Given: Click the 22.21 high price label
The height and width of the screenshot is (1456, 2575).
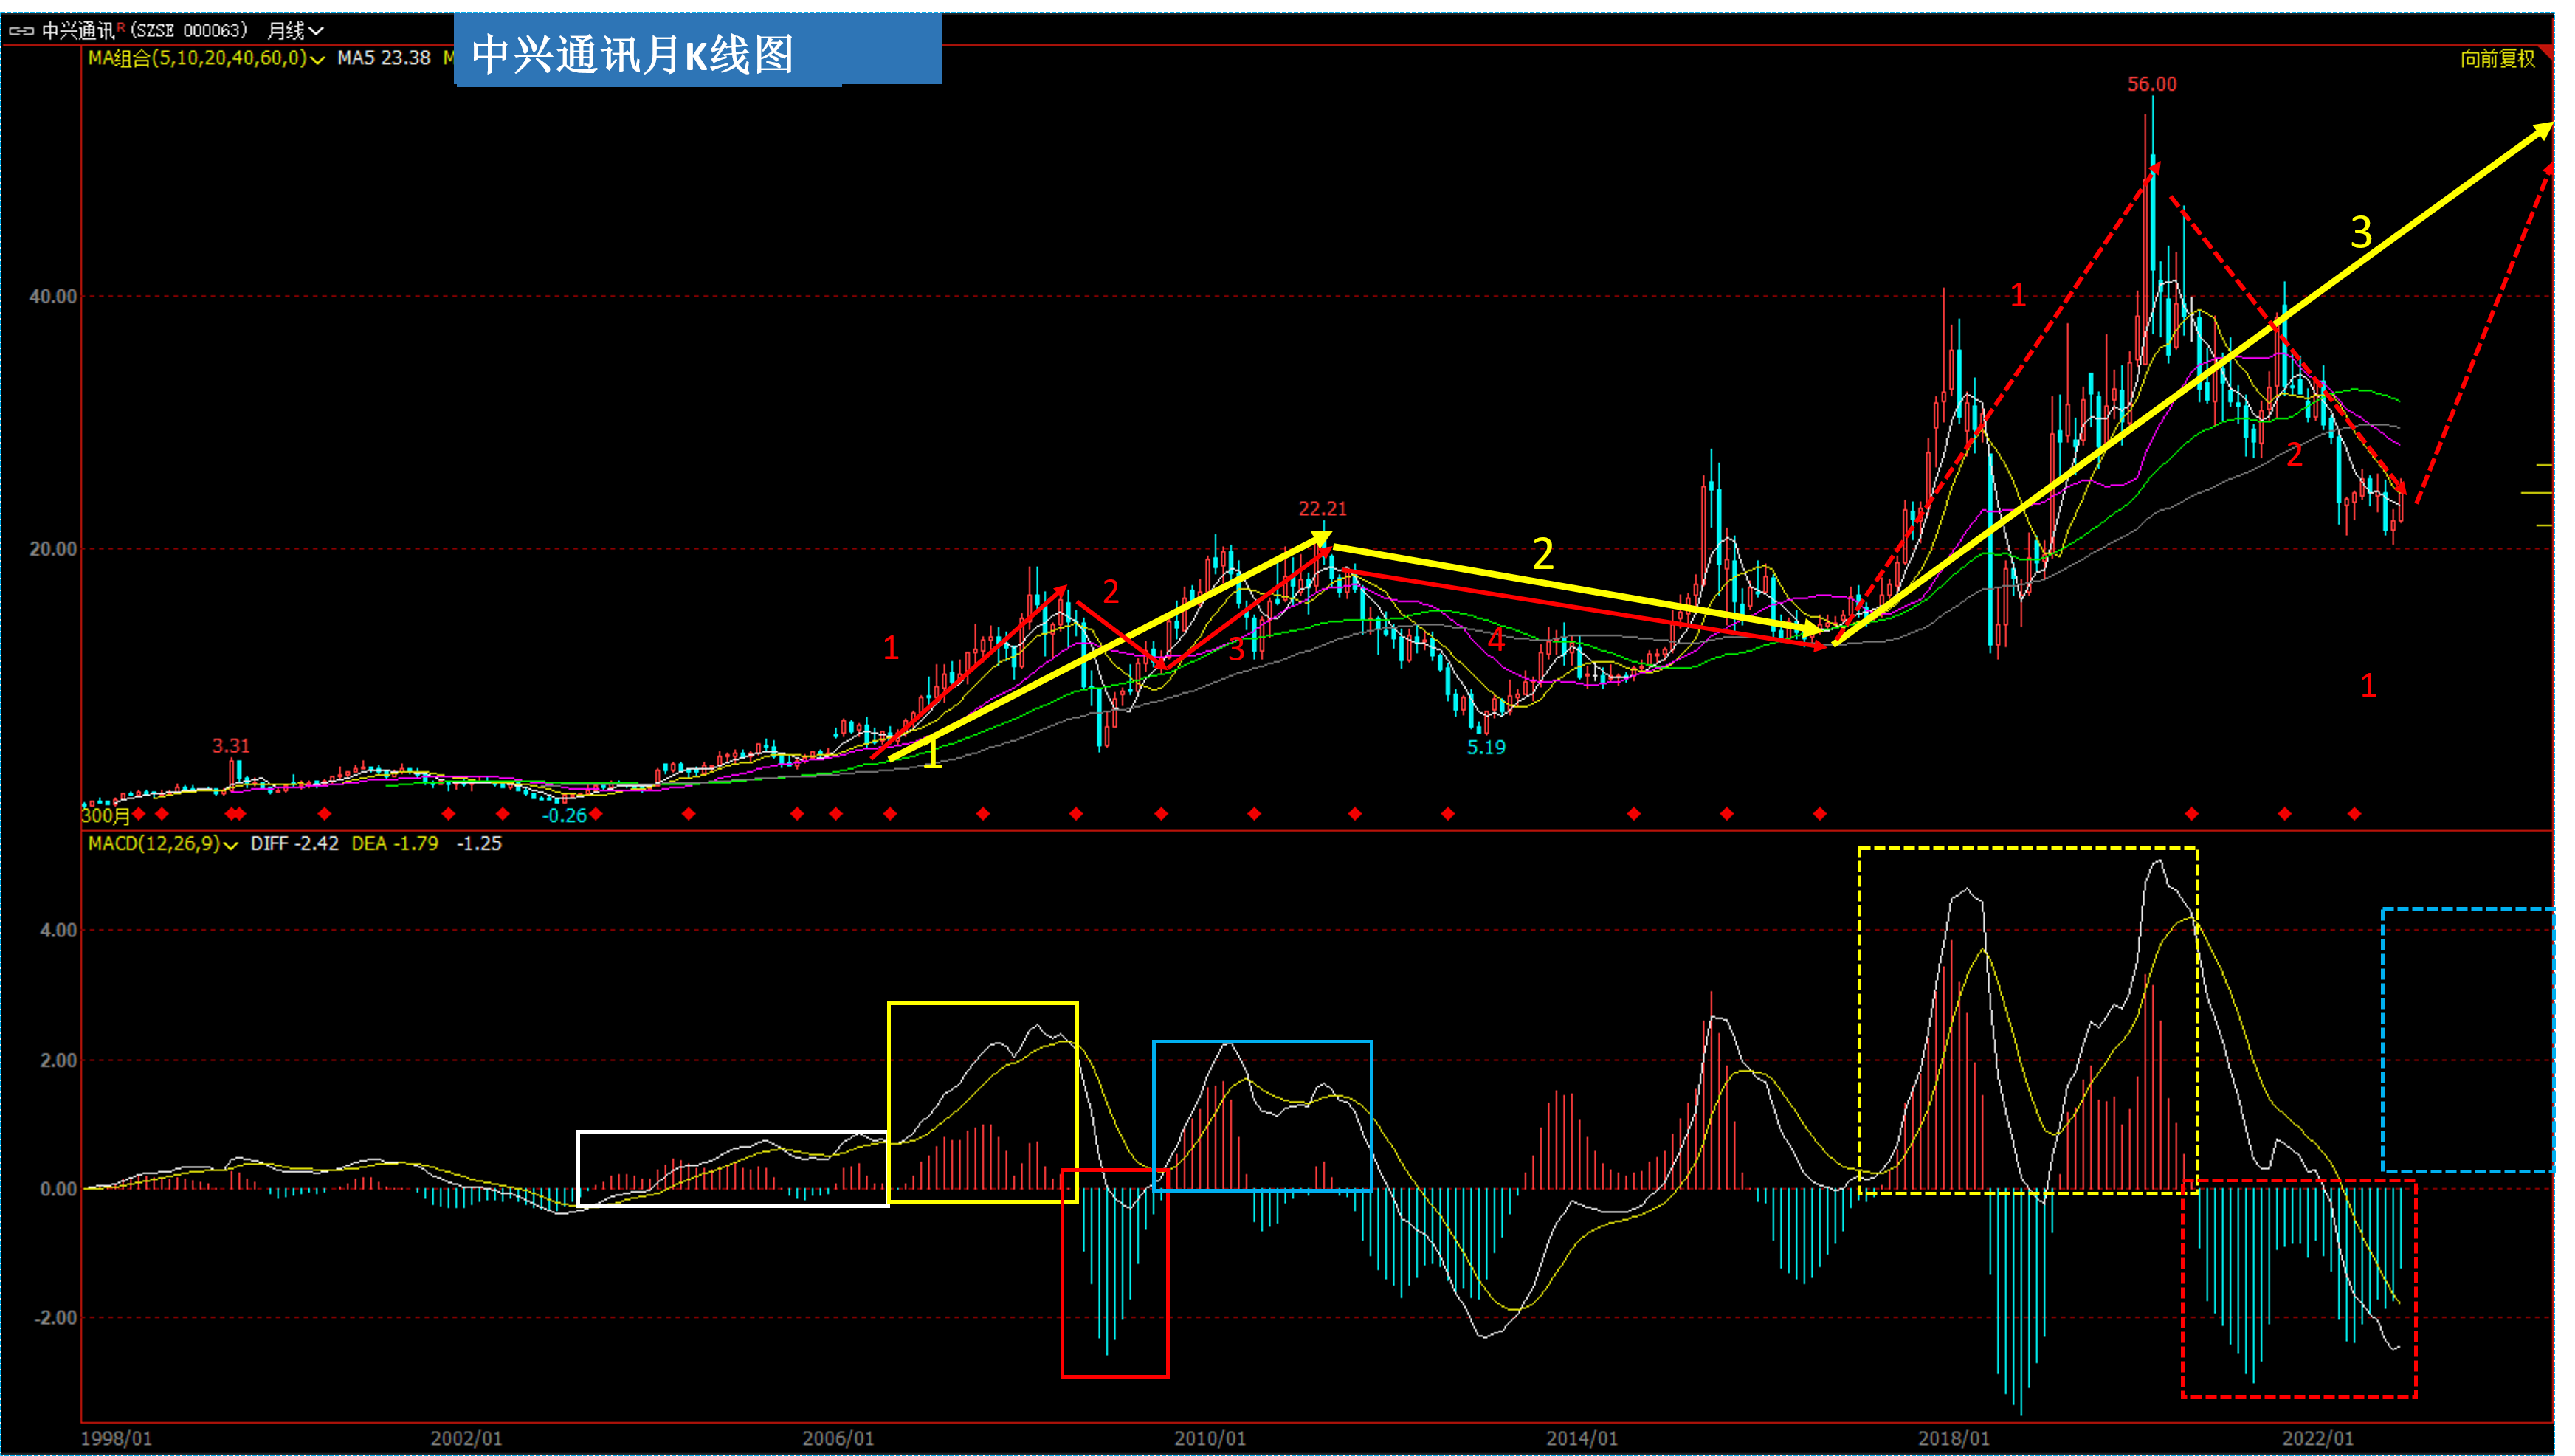Looking at the screenshot, I should (1322, 509).
